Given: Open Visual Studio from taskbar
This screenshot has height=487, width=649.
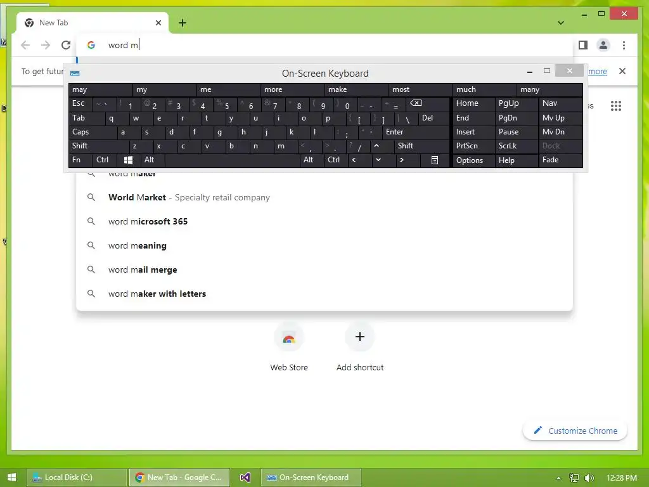Looking at the screenshot, I should click(245, 477).
